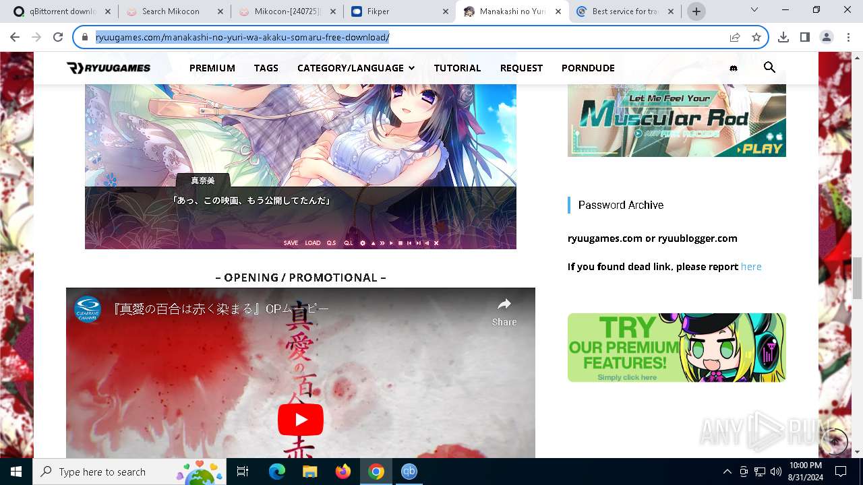Click Ryuugames site logo

click(109, 68)
